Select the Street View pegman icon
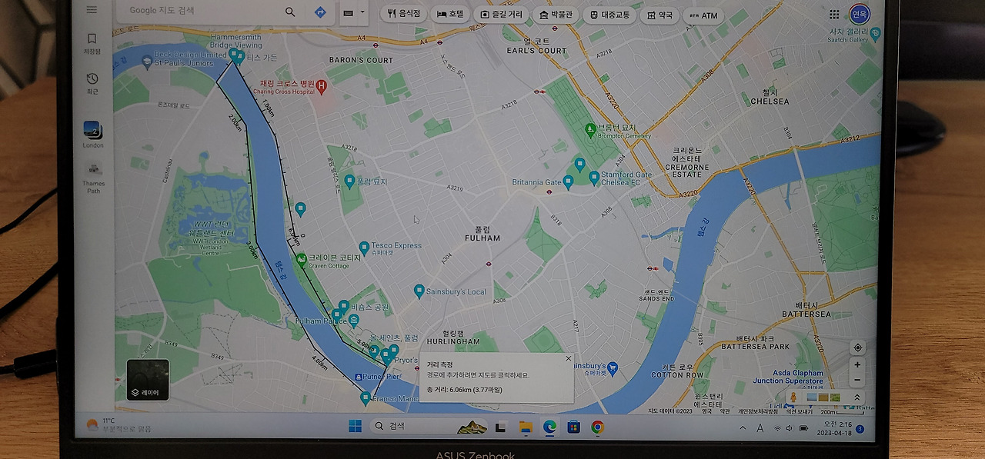Image resolution: width=985 pixels, height=459 pixels. pyautogui.click(x=793, y=397)
